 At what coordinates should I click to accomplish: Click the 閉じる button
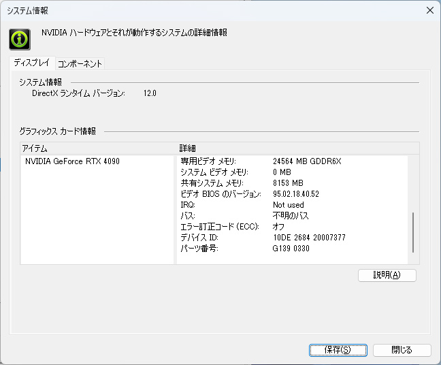pyautogui.click(x=402, y=350)
